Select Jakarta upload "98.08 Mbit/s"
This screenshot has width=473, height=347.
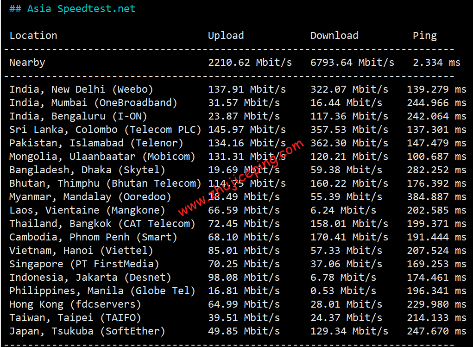244,278
